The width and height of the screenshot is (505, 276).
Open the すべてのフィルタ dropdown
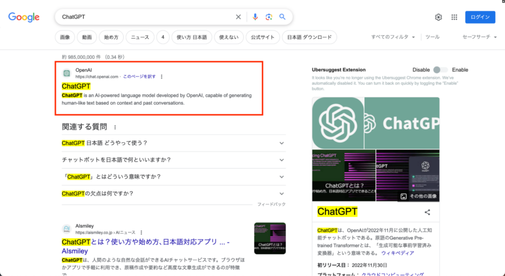[393, 37]
